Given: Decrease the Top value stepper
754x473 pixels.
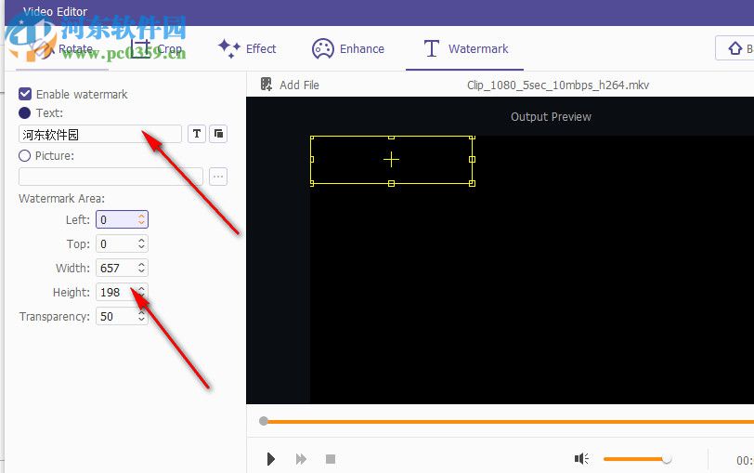Looking at the screenshot, I should point(141,247).
